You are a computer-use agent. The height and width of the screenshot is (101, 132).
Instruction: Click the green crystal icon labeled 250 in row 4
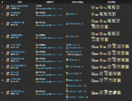(109, 34)
